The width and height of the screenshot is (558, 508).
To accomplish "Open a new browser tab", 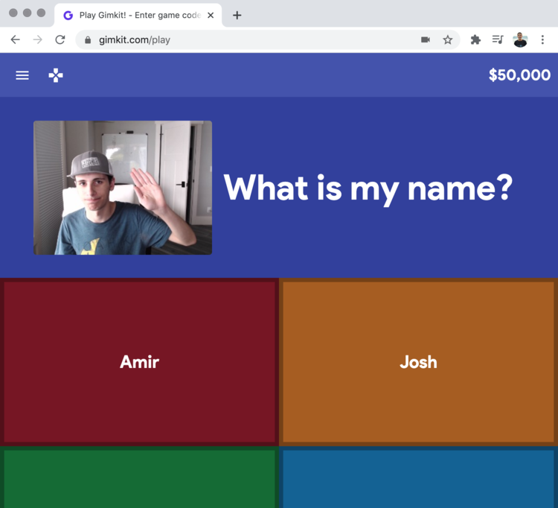I will [x=237, y=16].
